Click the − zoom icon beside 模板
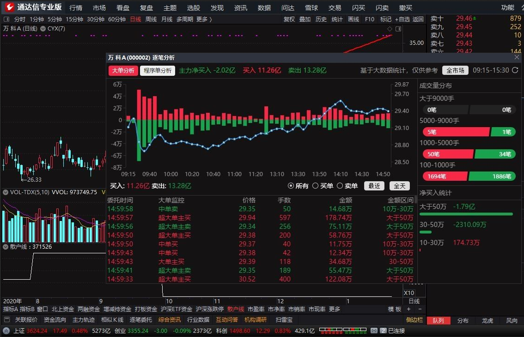 pyautogui.click(x=420, y=309)
